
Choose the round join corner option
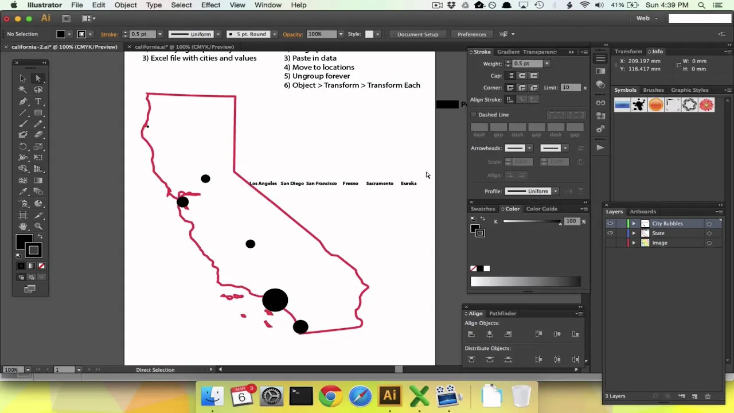tap(522, 88)
